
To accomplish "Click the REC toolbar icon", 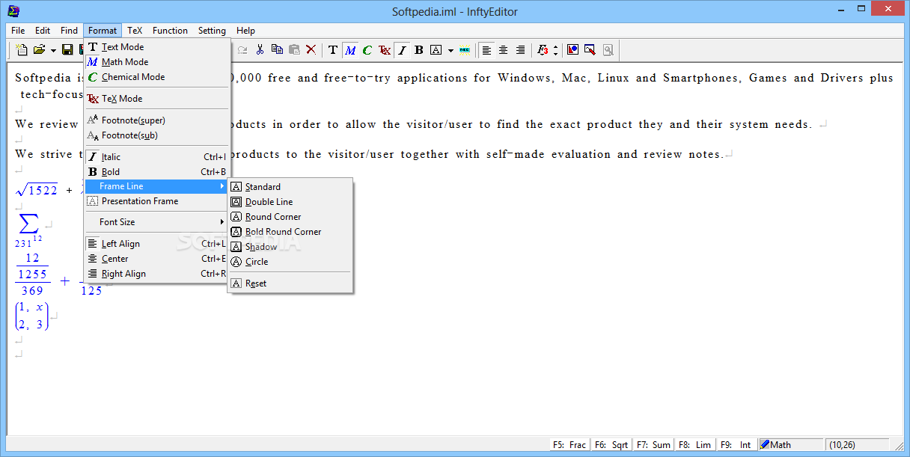I will point(465,50).
